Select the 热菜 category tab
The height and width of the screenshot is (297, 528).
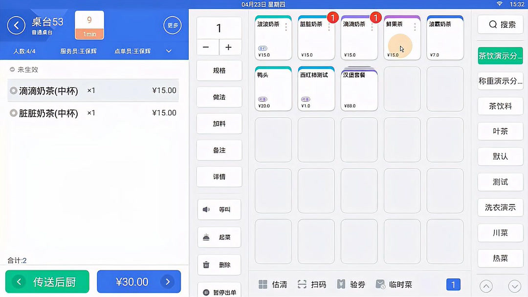pos(500,258)
